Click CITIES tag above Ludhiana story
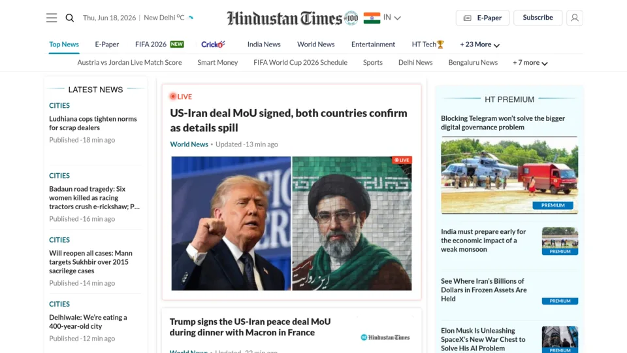The width and height of the screenshot is (627, 353). pyautogui.click(x=59, y=106)
